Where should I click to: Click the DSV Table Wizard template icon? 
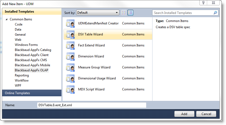click(70, 34)
